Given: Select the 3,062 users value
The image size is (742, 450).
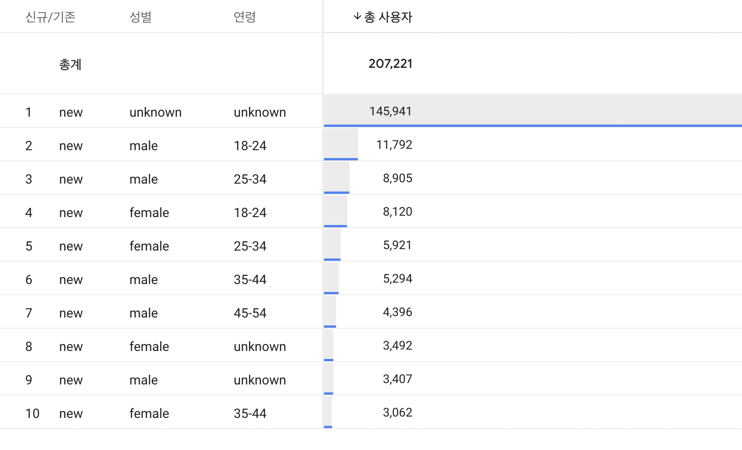Looking at the screenshot, I should tap(397, 412).
